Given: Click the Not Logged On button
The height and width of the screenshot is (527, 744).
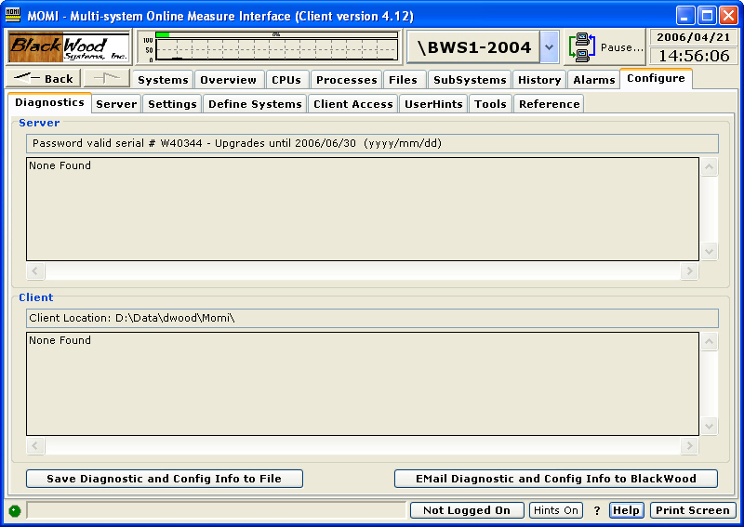Looking at the screenshot, I should point(467,510).
